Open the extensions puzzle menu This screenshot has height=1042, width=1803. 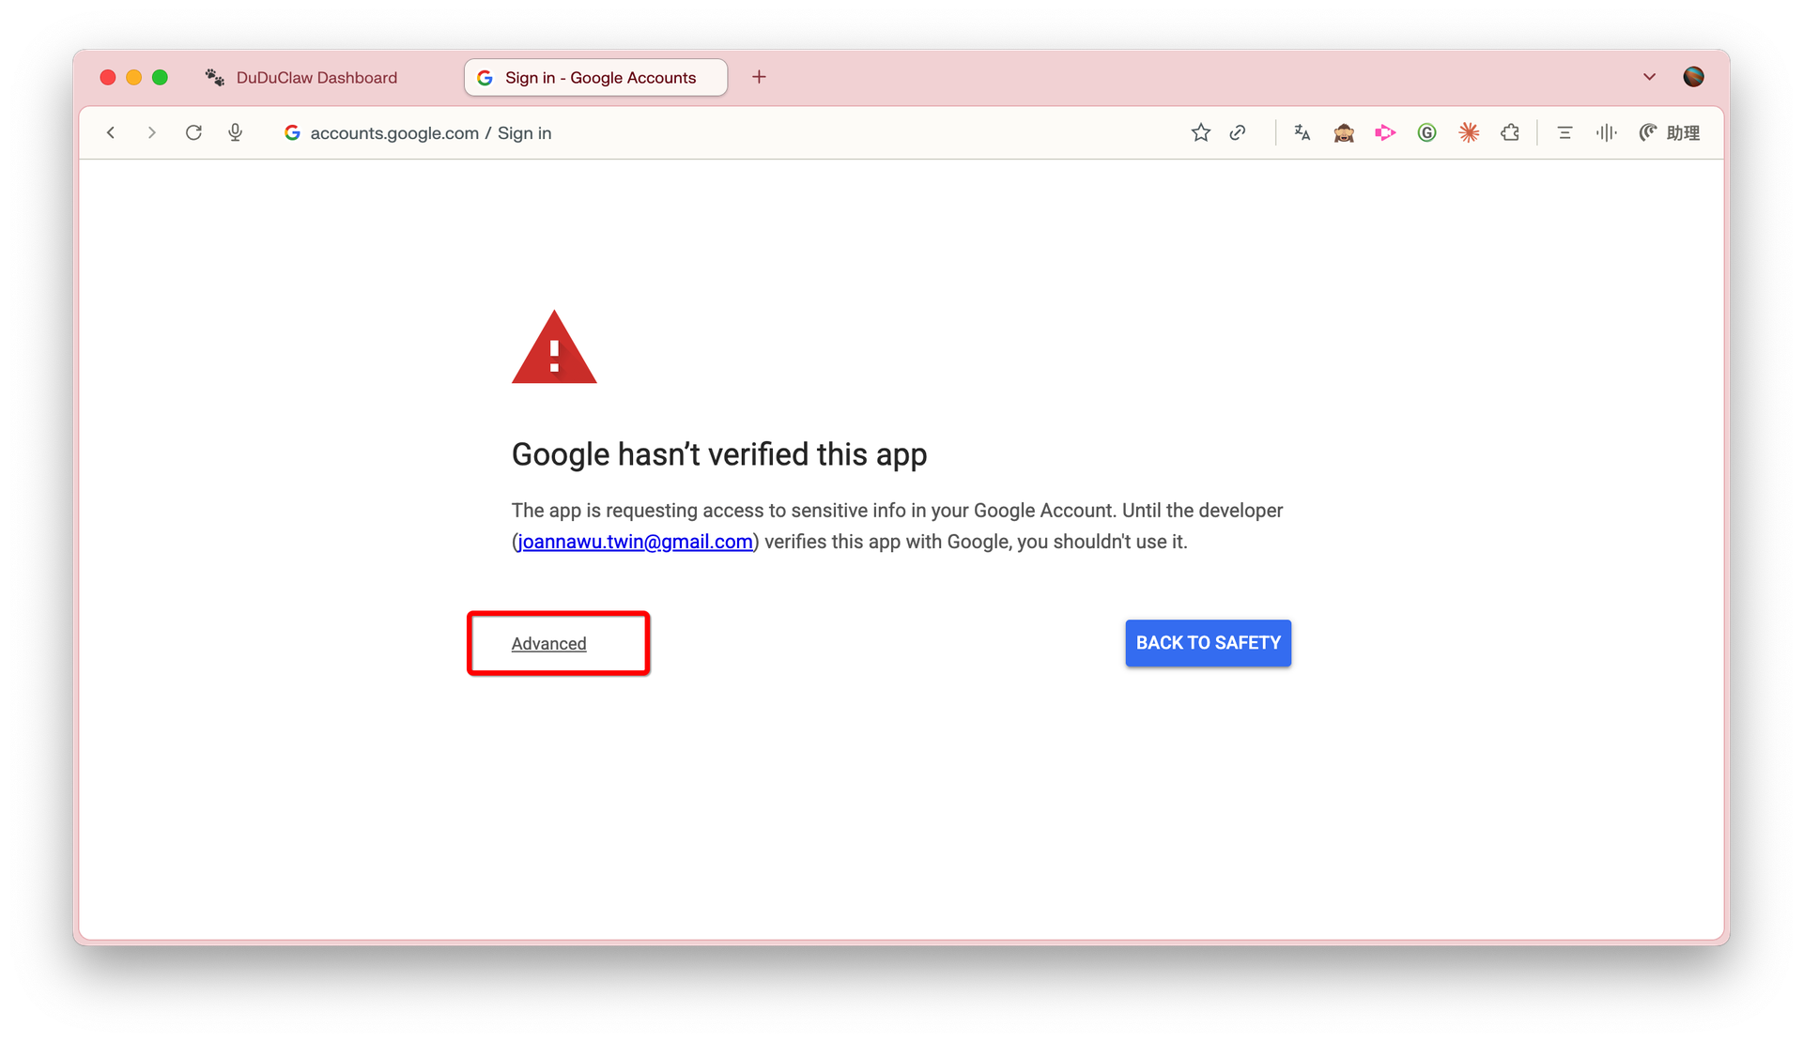pyautogui.click(x=1510, y=133)
